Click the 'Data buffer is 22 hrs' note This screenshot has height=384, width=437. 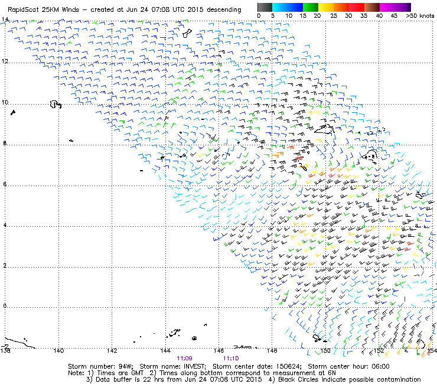(x=174, y=379)
